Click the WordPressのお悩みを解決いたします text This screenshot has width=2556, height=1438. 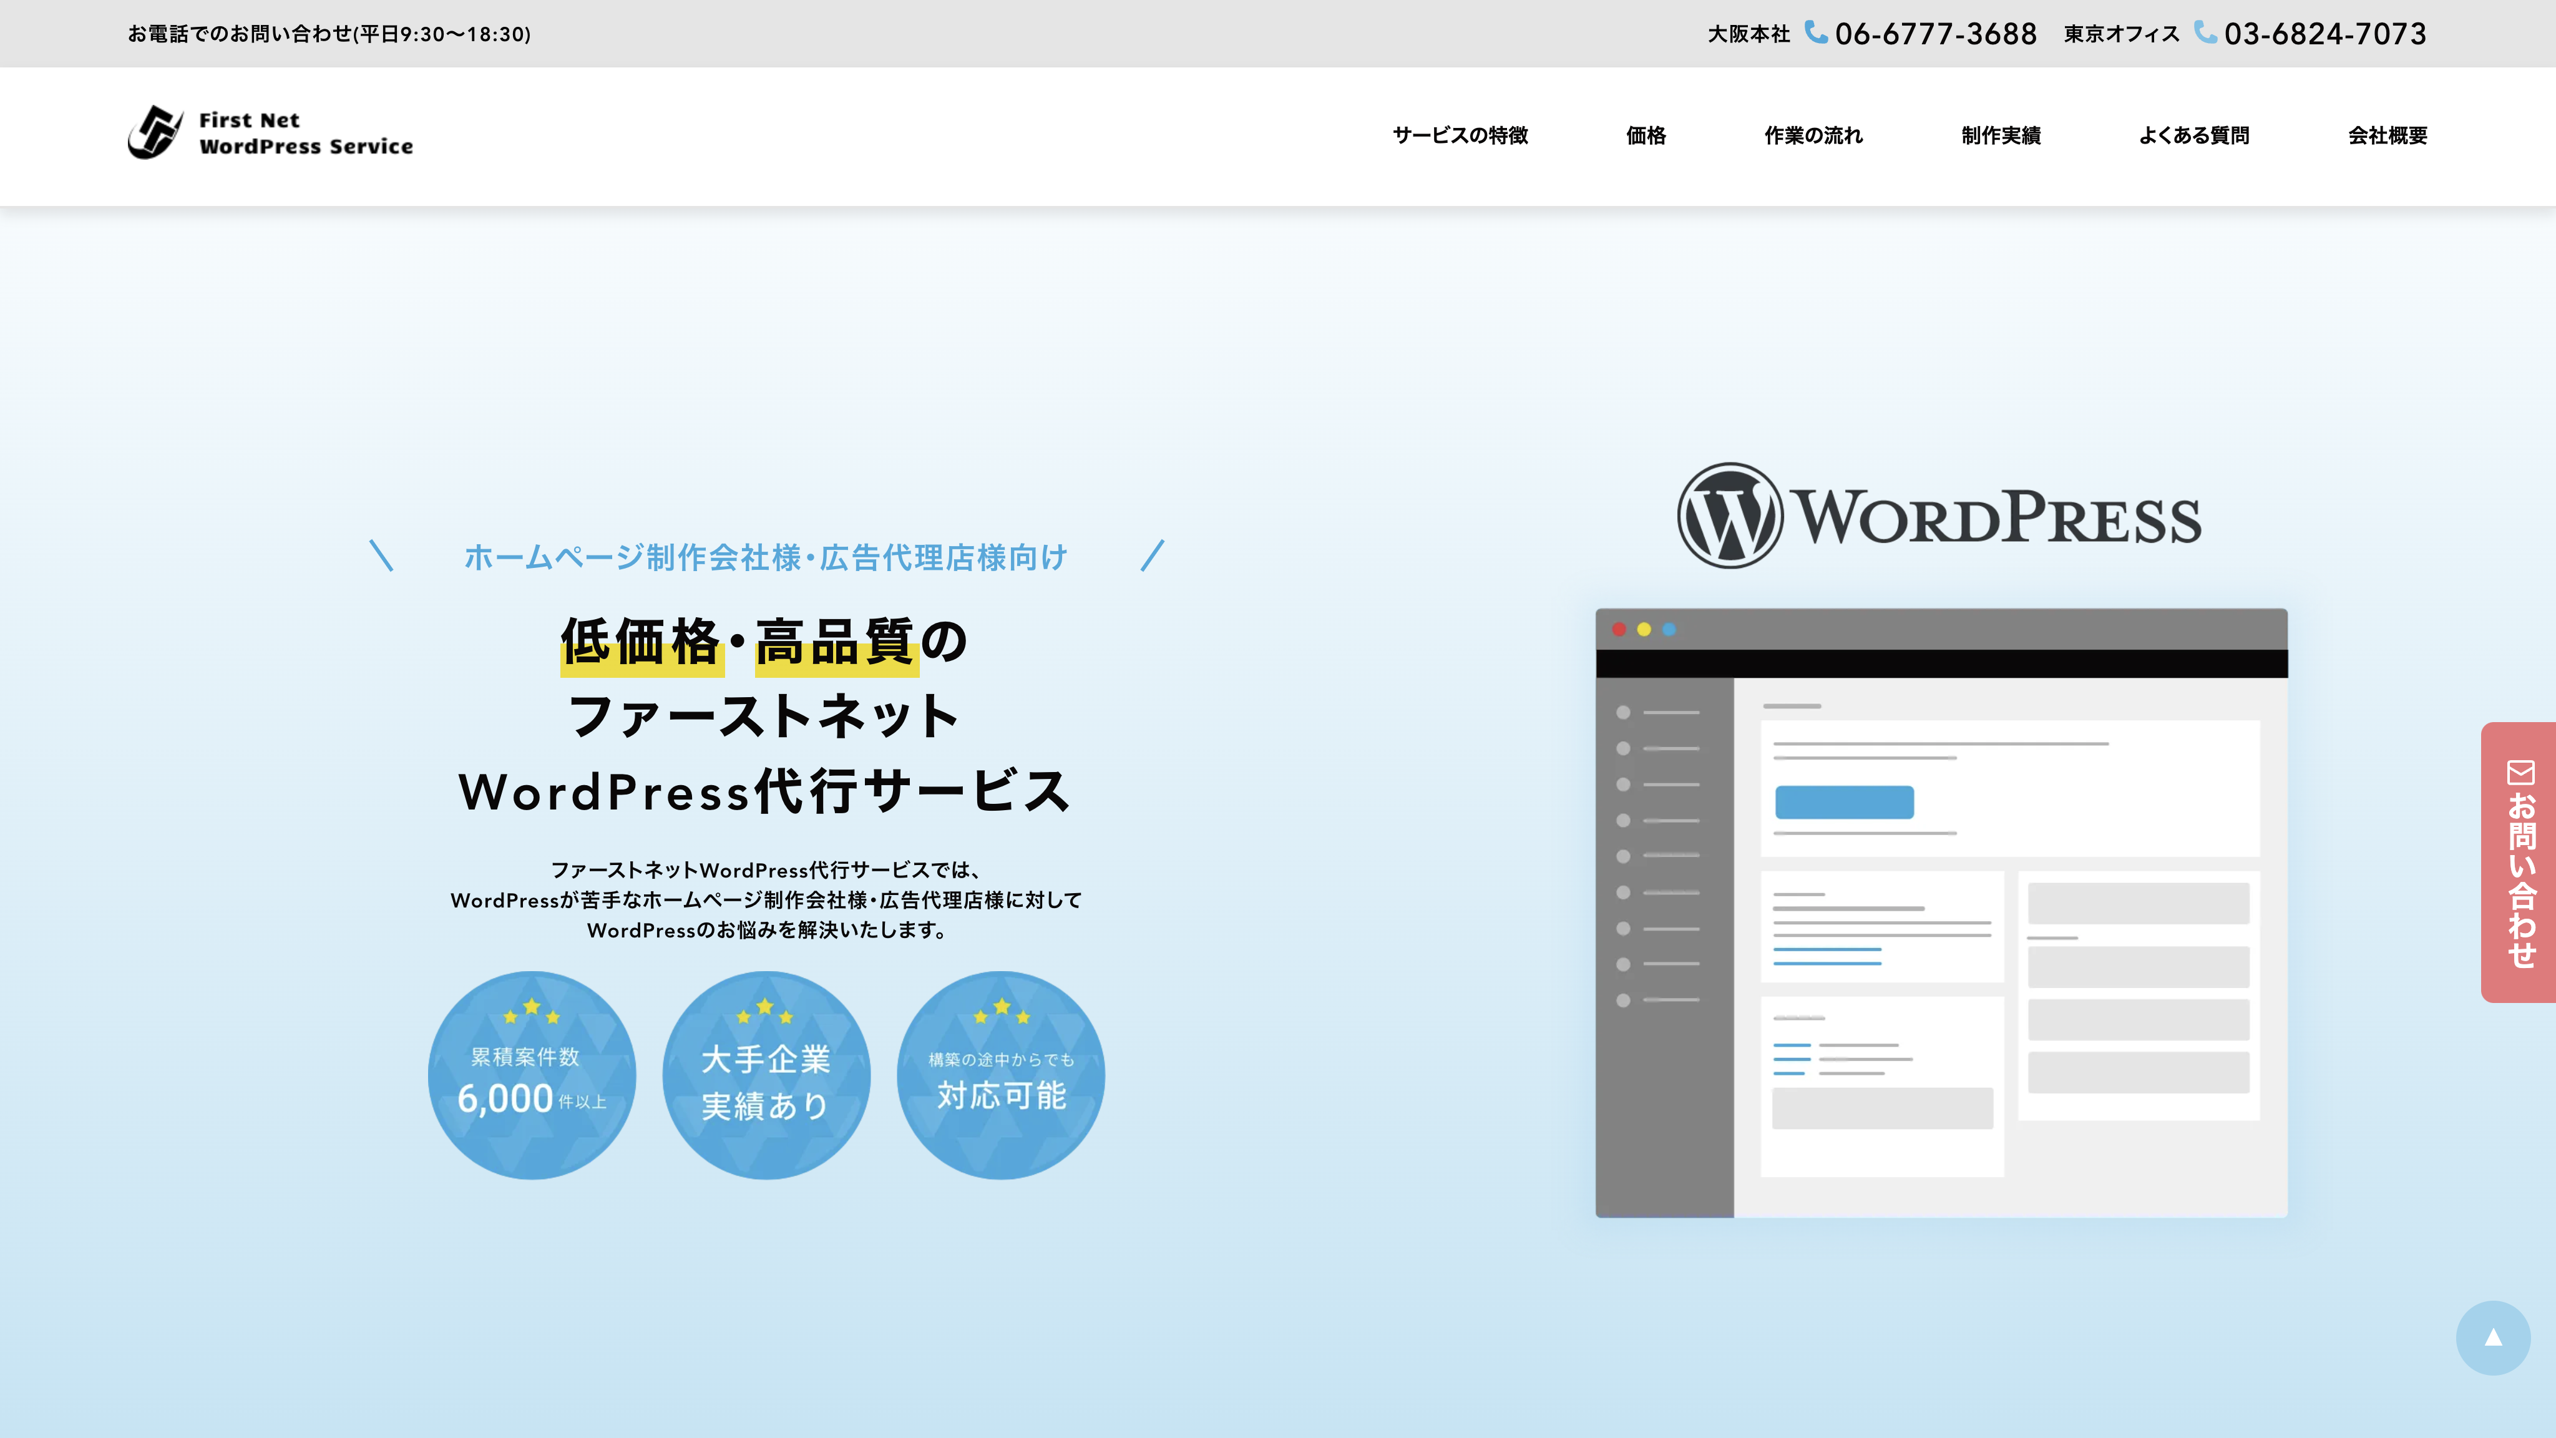pos(766,930)
